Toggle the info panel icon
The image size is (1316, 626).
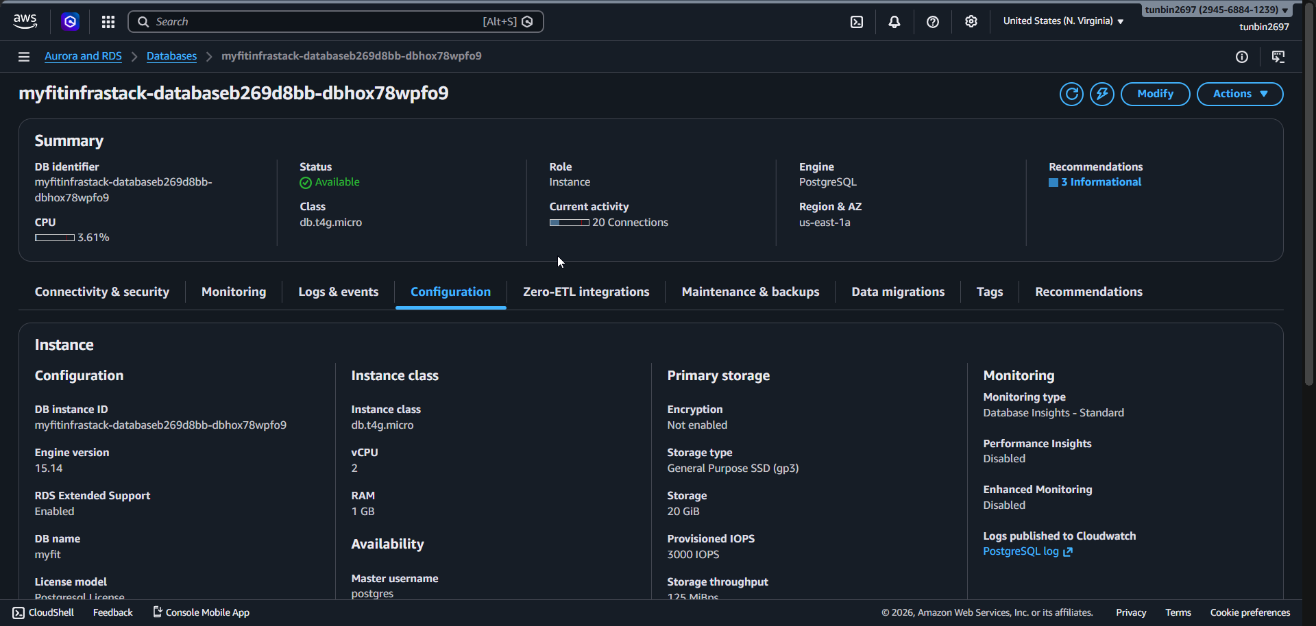point(1241,57)
